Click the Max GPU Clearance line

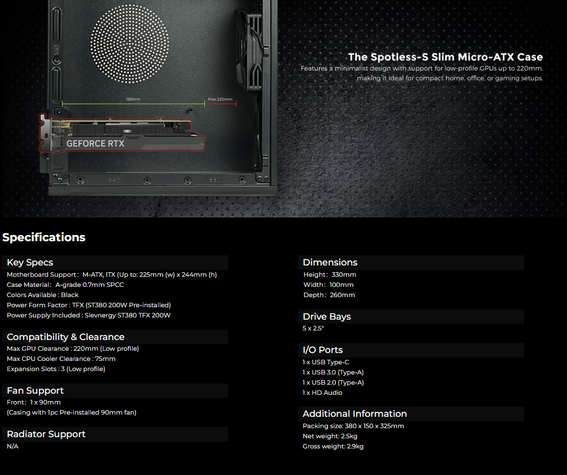73,348
